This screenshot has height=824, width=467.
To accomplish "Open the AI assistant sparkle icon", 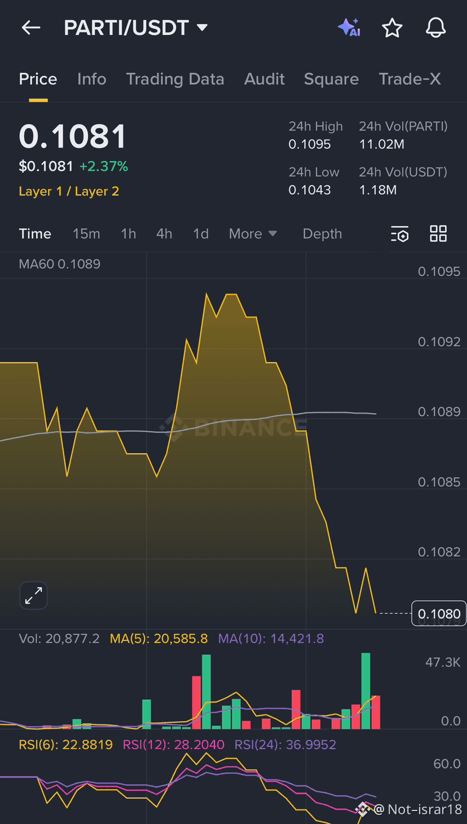I will coord(349,28).
